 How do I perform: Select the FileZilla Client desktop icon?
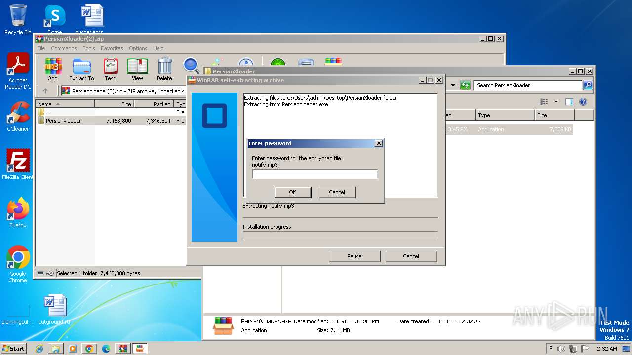[18, 164]
